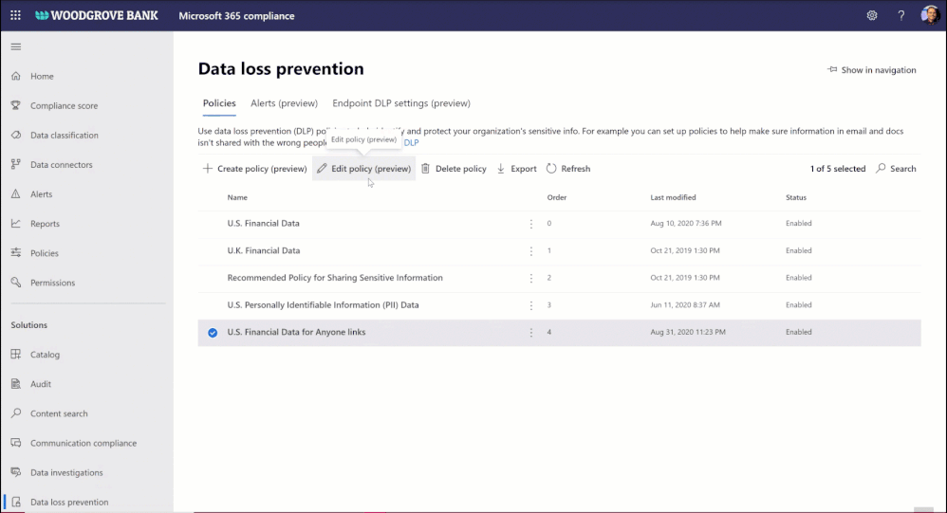Click the Reports chart icon
This screenshot has height=513, width=947.
[x=16, y=223]
